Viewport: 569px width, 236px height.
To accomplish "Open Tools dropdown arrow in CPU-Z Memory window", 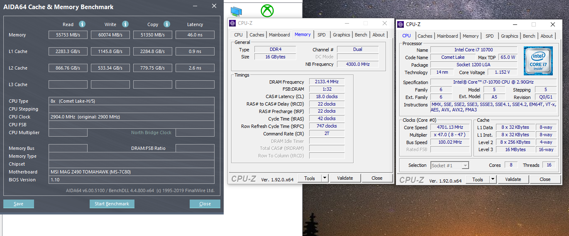I will click(x=325, y=178).
